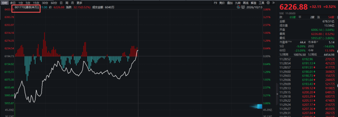Select the 15分 chart period
The image size is (338, 117).
pos(36,3)
